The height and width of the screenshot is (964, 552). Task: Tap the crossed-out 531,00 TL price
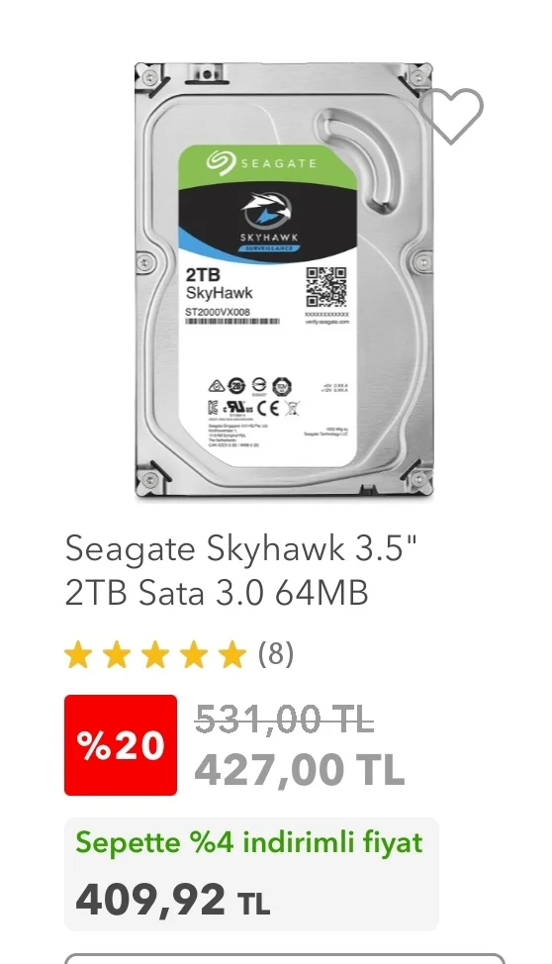284,719
